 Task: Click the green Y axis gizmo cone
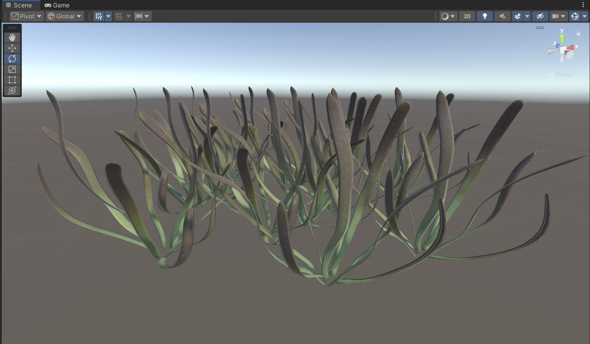[x=562, y=39]
